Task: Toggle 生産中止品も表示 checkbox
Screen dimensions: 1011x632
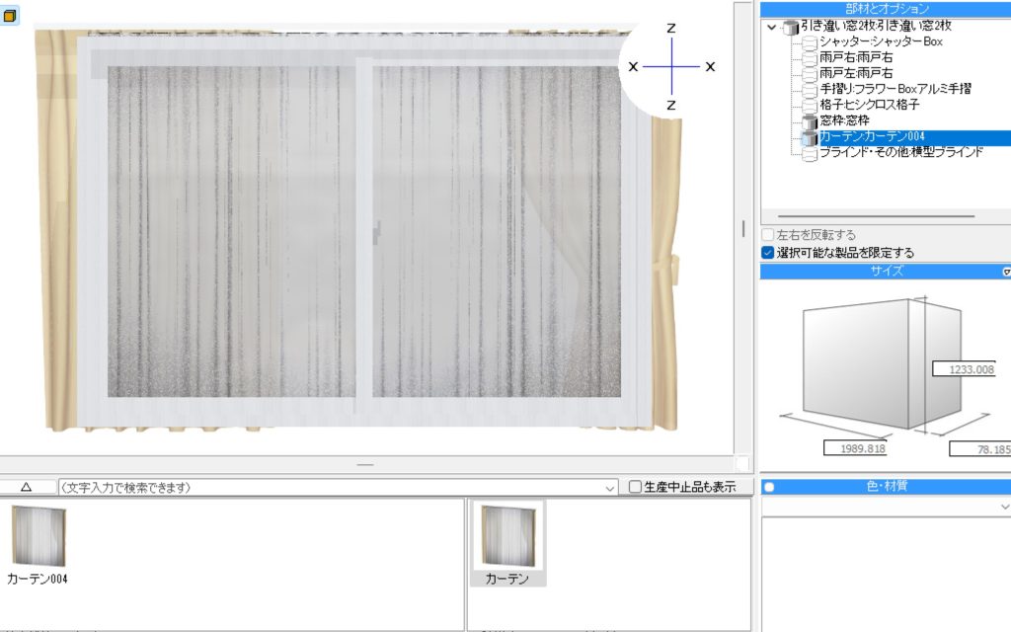Action: click(x=636, y=487)
